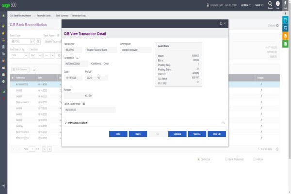Click the View CB button
The image size is (291, 194).
tap(217, 134)
